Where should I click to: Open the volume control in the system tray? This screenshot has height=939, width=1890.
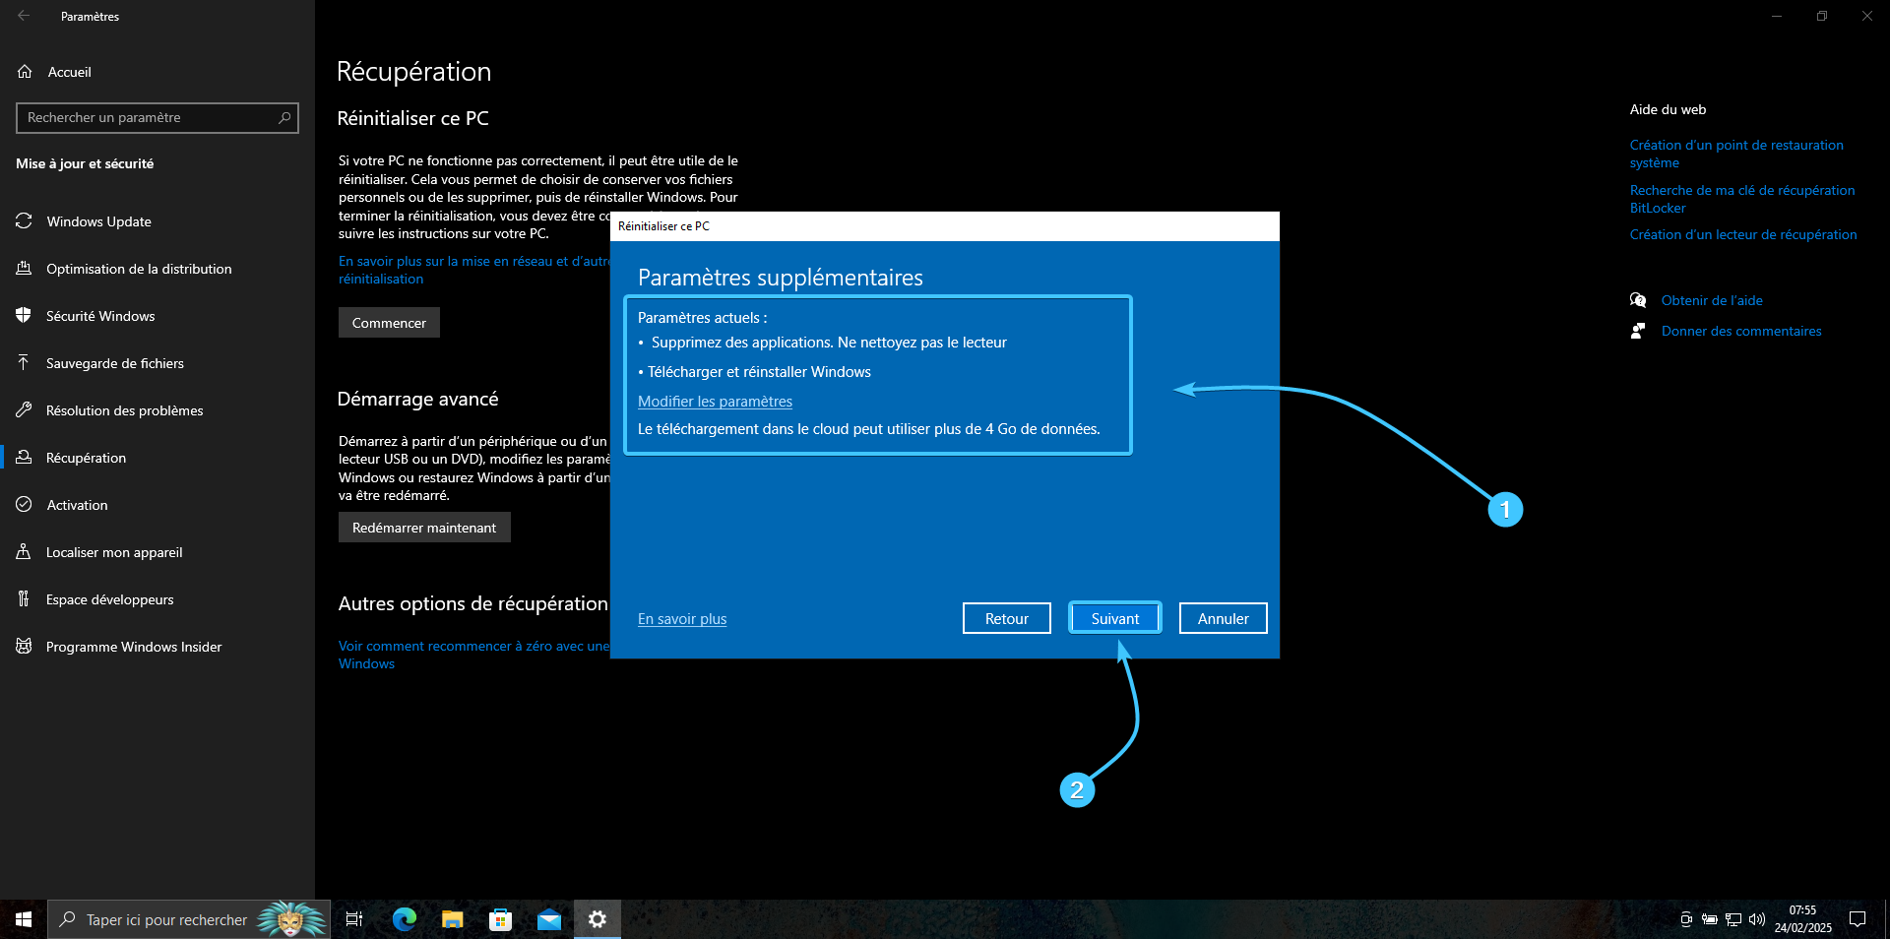pyautogui.click(x=1757, y=919)
